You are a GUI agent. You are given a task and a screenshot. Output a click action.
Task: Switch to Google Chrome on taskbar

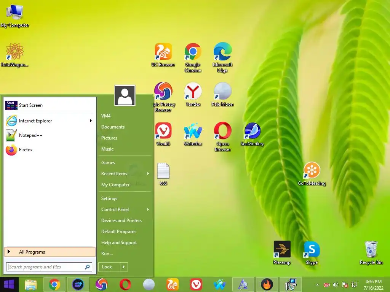[54, 284]
